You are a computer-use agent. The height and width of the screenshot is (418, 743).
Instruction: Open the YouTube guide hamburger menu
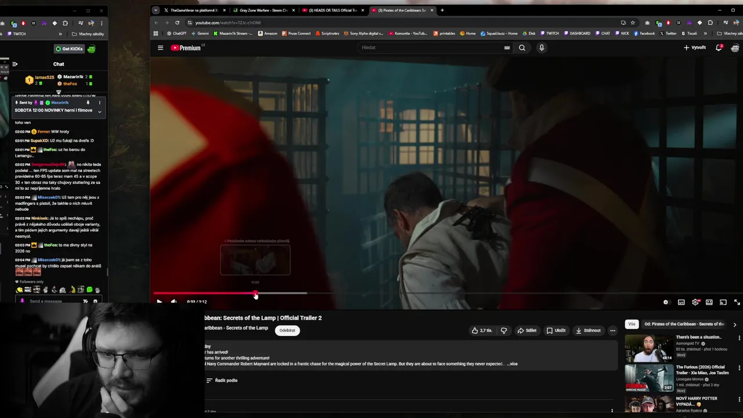(x=160, y=48)
